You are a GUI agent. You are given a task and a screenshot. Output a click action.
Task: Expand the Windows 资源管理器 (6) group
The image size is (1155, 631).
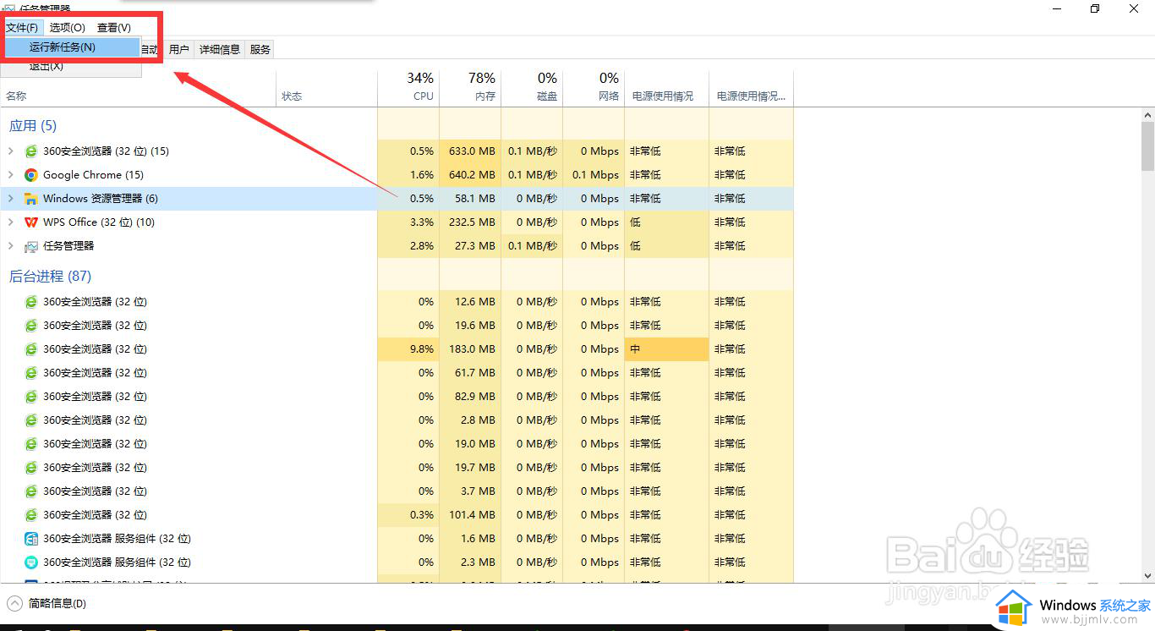(11, 199)
